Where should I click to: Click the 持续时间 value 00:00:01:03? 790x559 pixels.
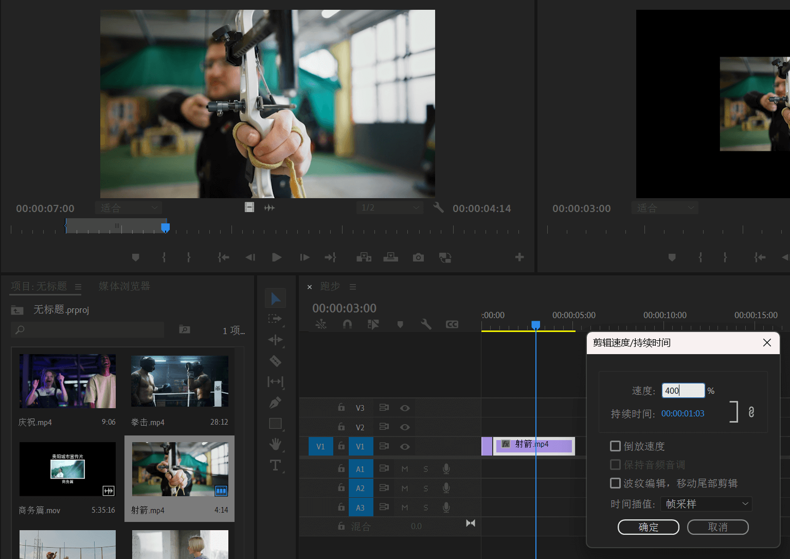click(x=683, y=413)
